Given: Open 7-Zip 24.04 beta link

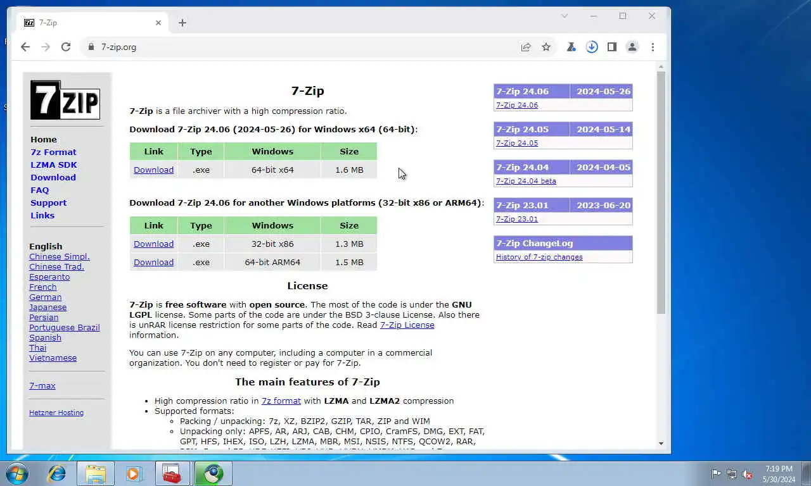Looking at the screenshot, I should [x=526, y=181].
